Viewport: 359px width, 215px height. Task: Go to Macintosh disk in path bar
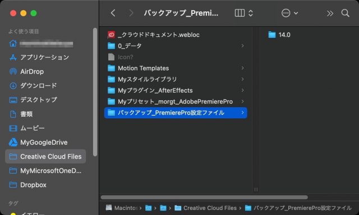(121, 208)
